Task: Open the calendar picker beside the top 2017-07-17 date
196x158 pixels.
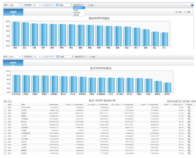Action: pos(57,5)
